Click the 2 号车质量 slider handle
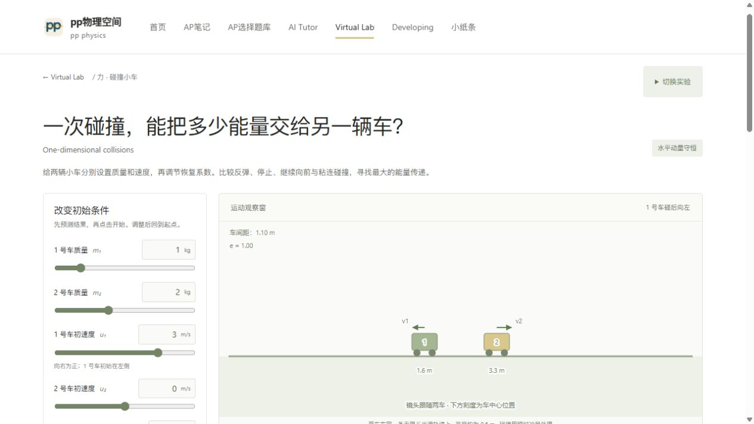The image size is (754, 424). pos(108,310)
